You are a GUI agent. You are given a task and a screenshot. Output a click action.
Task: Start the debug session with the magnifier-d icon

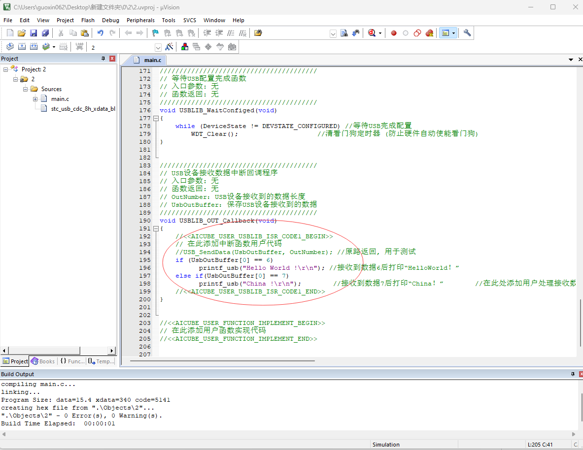[x=372, y=33]
